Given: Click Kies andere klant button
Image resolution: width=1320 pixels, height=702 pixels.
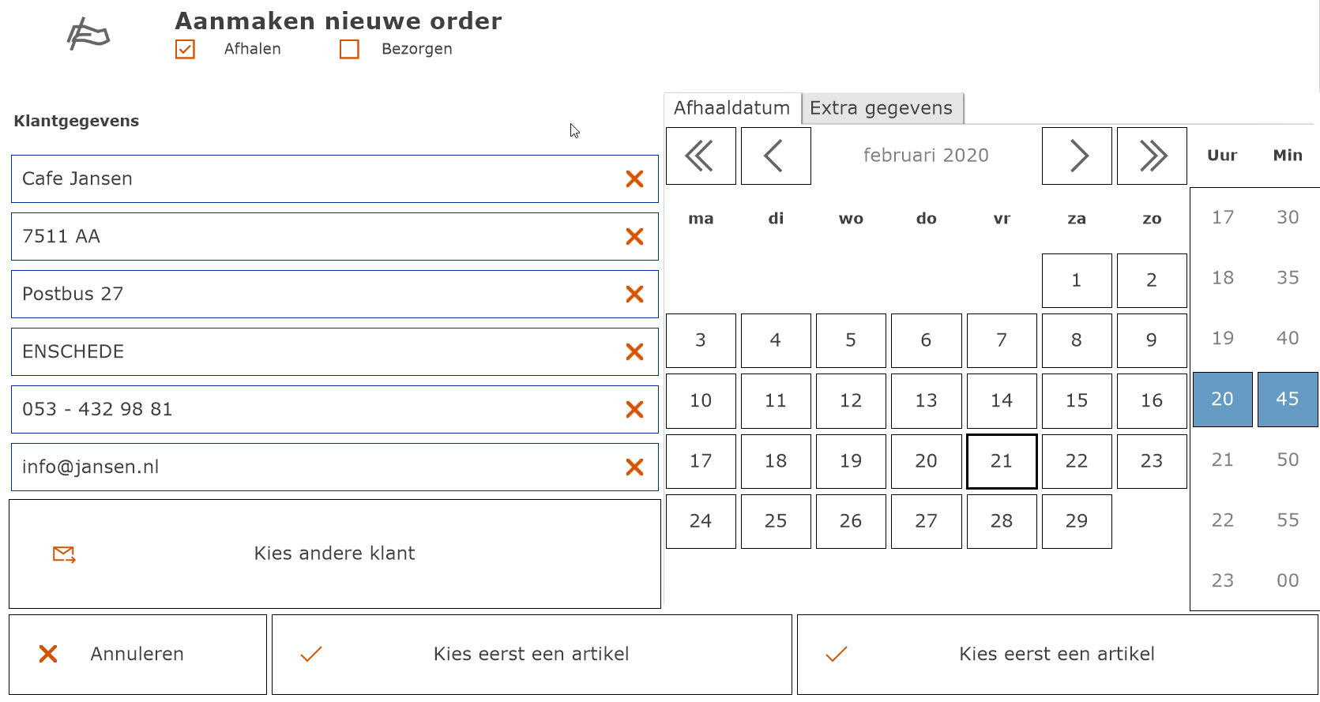Looking at the screenshot, I should (335, 554).
